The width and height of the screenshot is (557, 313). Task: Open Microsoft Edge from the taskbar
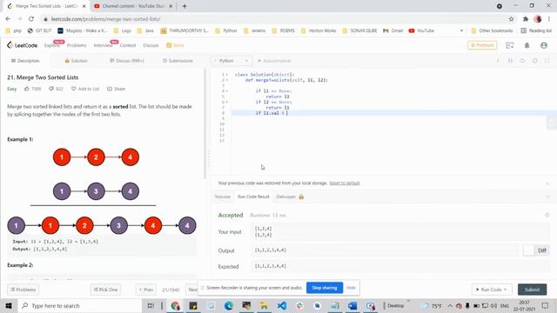pos(228,305)
